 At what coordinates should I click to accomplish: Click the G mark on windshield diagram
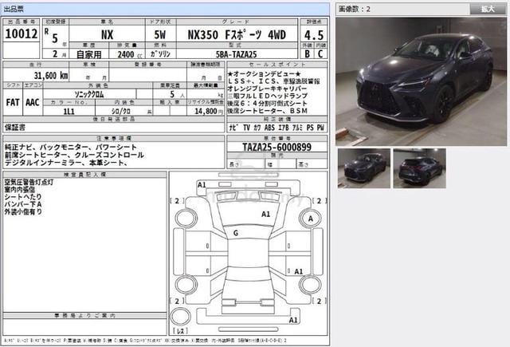pos(236,233)
